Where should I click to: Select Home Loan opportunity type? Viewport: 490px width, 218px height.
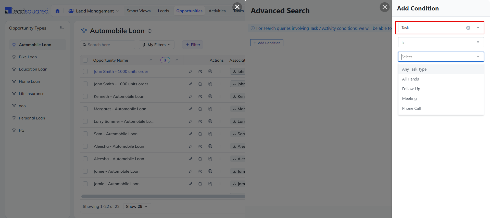pyautogui.click(x=37, y=81)
